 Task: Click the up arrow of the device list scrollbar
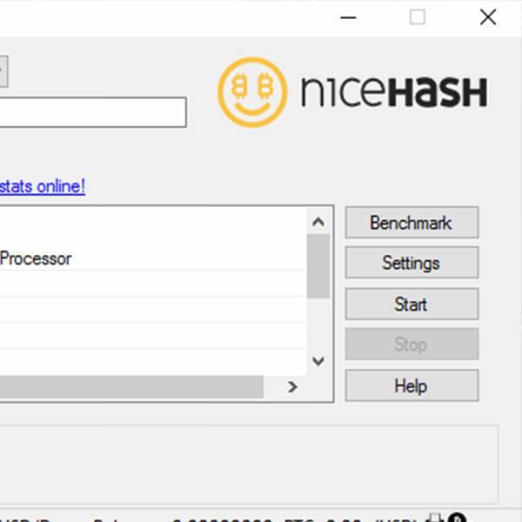(318, 222)
